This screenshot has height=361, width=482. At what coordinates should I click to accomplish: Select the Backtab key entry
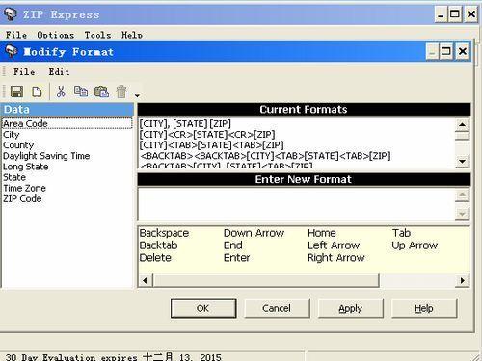[158, 245]
